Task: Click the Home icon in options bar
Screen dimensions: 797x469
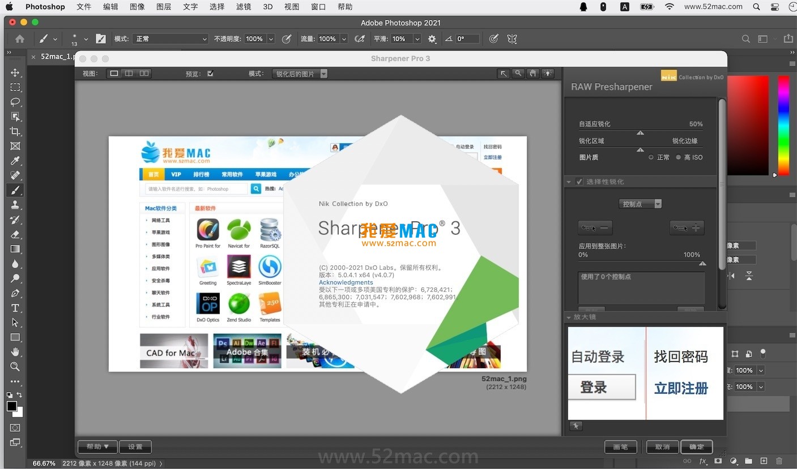Action: coord(20,39)
